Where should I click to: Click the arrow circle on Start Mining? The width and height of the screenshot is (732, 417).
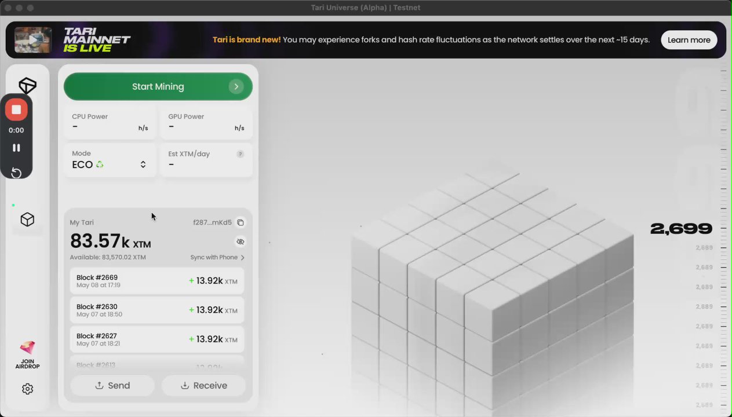(236, 86)
